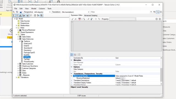The width and height of the screenshot is (176, 99).
Task: Toggle the Show columns button
Action: (17, 15)
